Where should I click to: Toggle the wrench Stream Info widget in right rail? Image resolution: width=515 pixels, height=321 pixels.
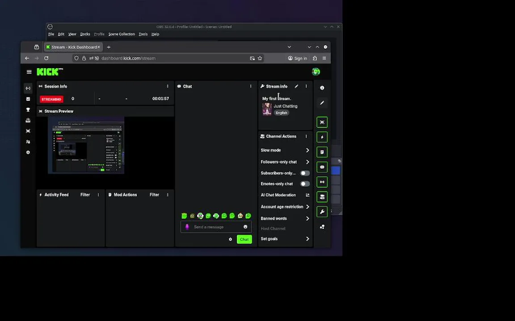tap(322, 212)
